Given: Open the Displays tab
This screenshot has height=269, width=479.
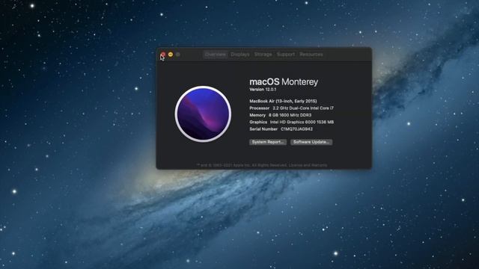Looking at the screenshot, I should coord(240,55).
